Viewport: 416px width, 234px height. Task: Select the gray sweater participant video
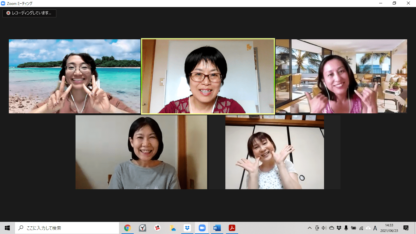[141, 152]
